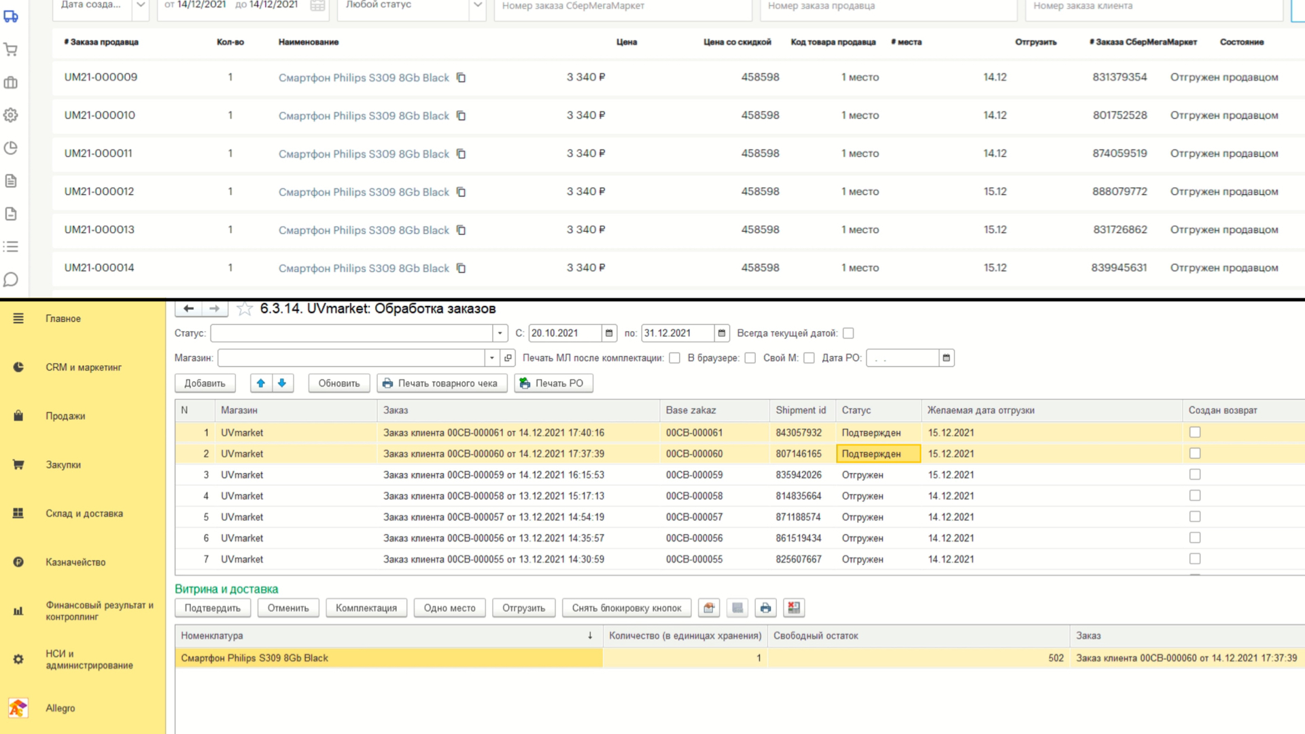Enable Всегда текущей датой checkbox
Screen dimensions: 1305x734
848,333
